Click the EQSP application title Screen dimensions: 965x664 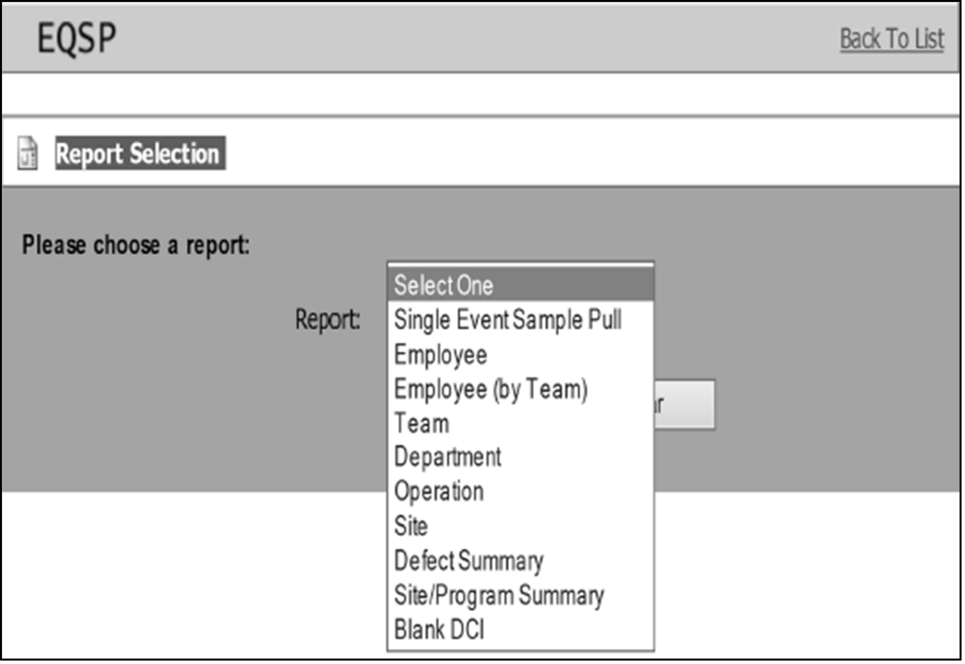coord(77,39)
